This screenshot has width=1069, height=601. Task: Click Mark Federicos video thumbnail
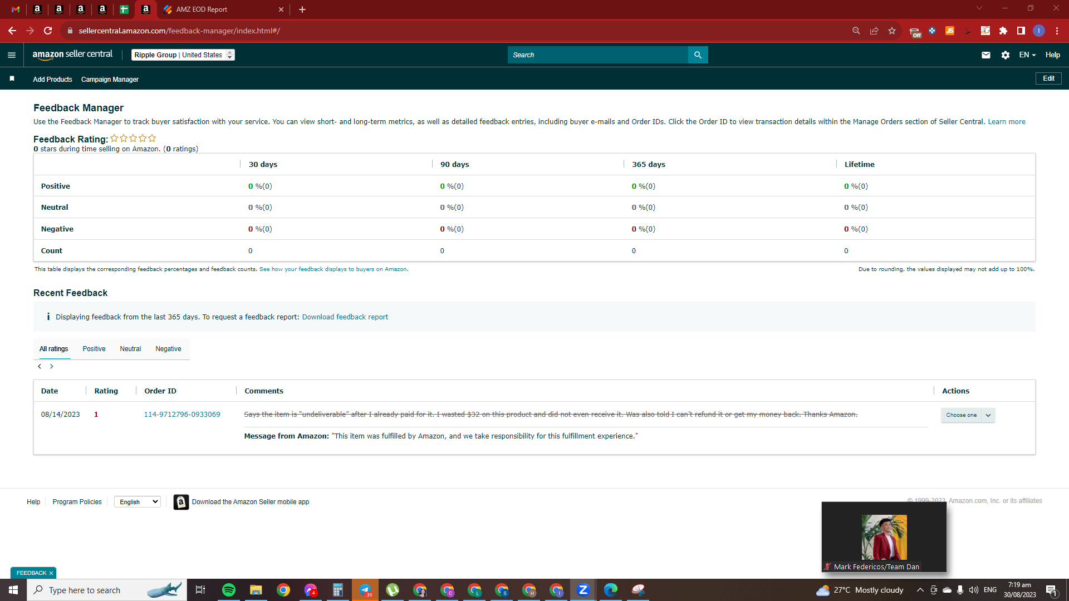884,537
